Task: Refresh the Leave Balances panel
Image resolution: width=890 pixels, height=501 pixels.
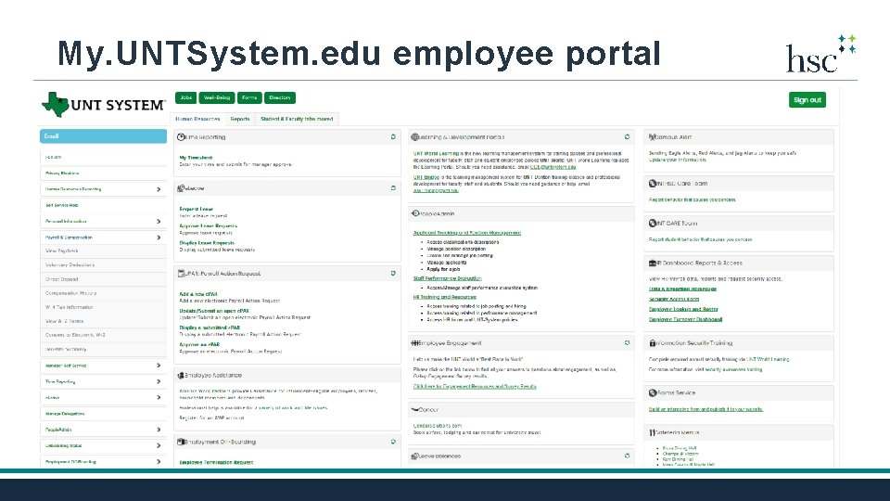Action: tap(627, 456)
